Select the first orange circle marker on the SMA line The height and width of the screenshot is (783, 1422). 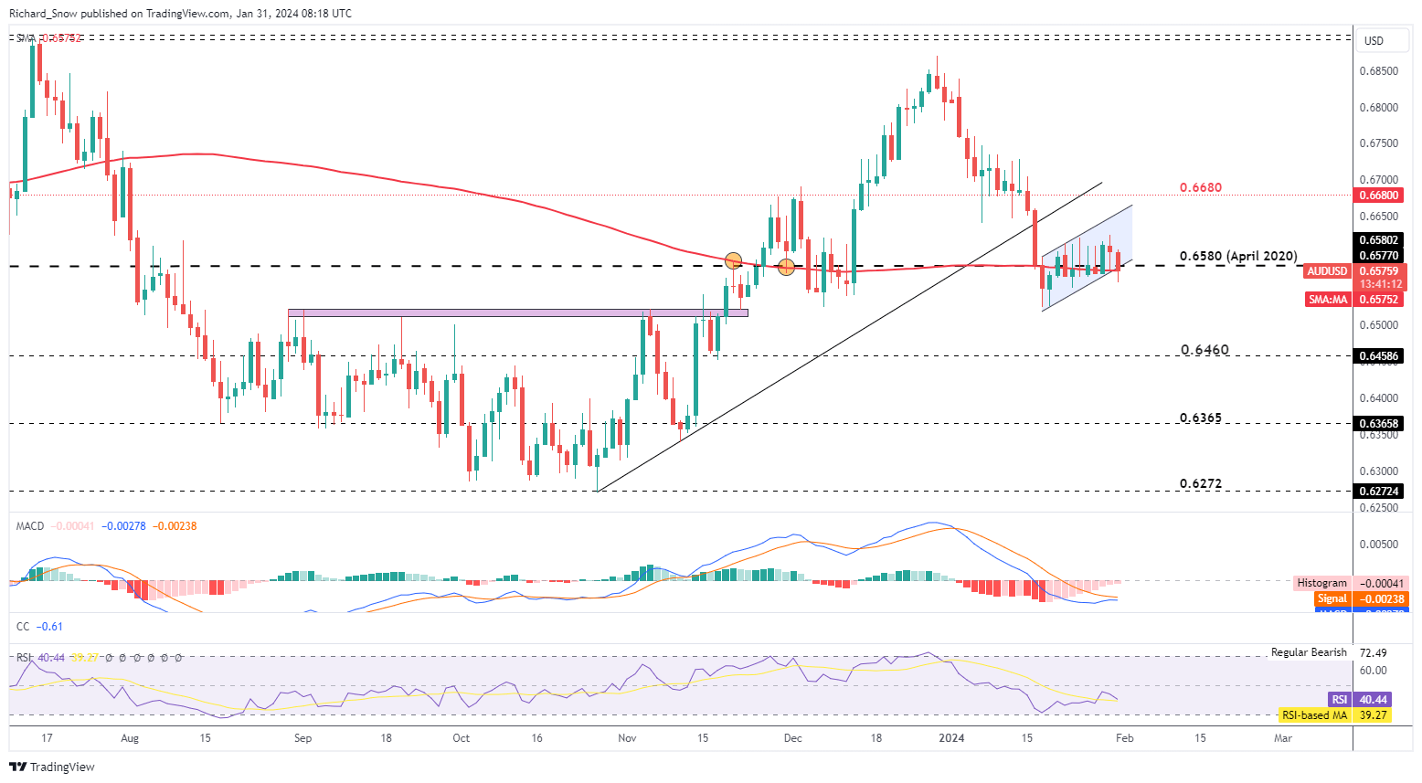click(x=733, y=261)
